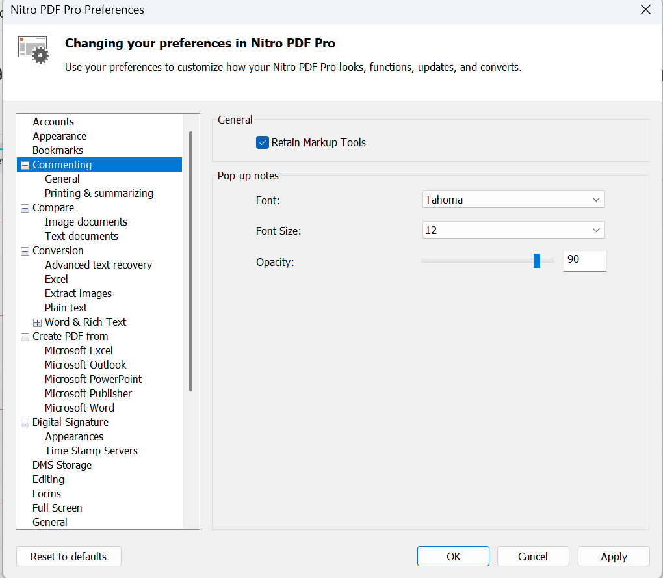
Task: Select Editing in the preferences tree
Action: point(49,479)
